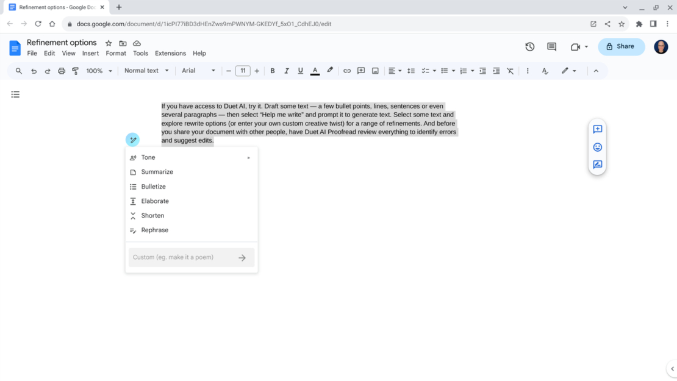Image resolution: width=677 pixels, height=381 pixels.
Task: Toggle bold formatting
Action: [272, 71]
